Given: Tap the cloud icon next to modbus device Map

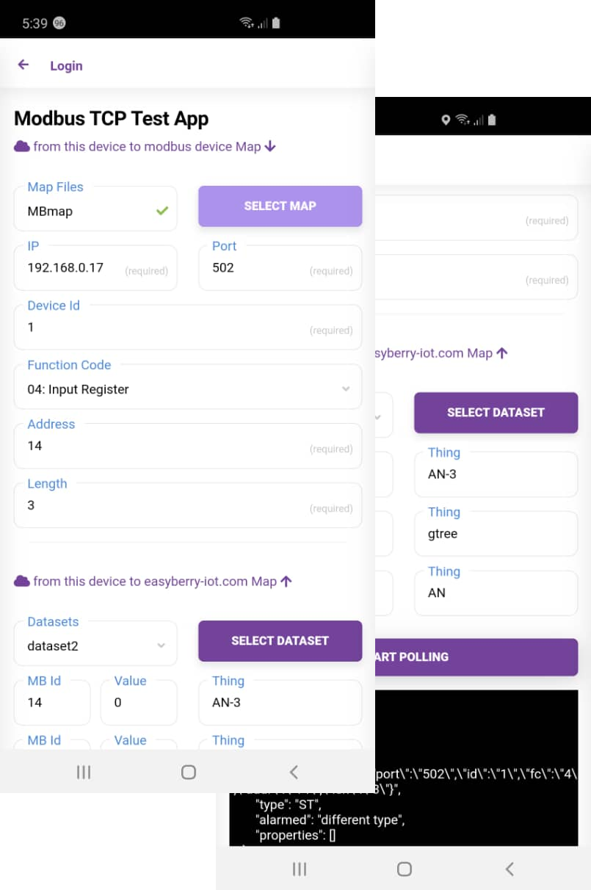Looking at the screenshot, I should (x=22, y=146).
